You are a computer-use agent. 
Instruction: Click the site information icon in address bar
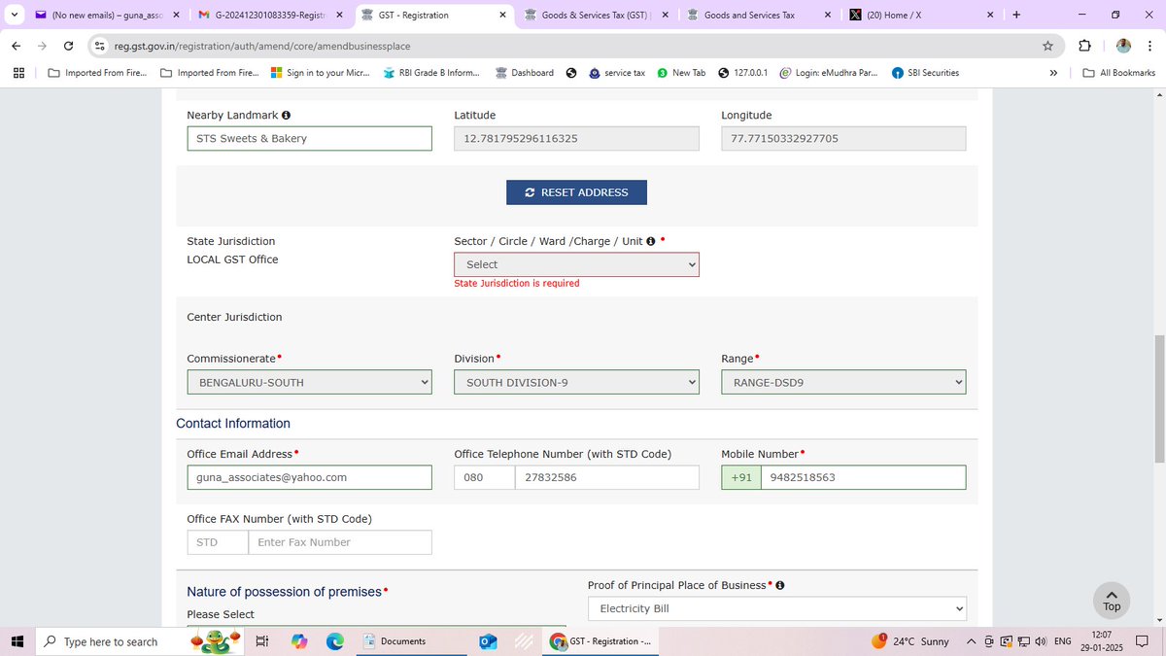pyautogui.click(x=99, y=46)
